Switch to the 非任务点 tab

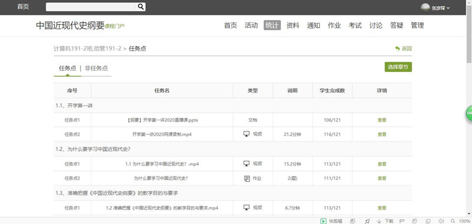point(96,68)
